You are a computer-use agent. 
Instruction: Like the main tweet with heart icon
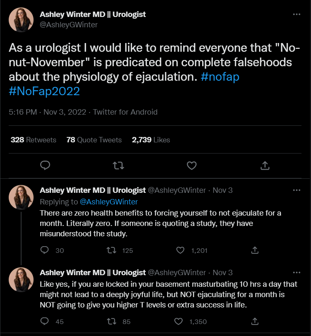tap(191, 166)
